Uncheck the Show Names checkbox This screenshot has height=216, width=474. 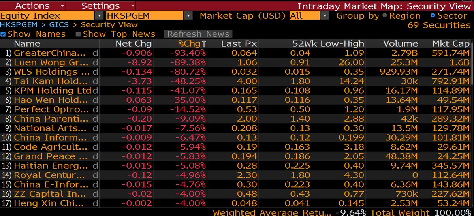point(3,34)
